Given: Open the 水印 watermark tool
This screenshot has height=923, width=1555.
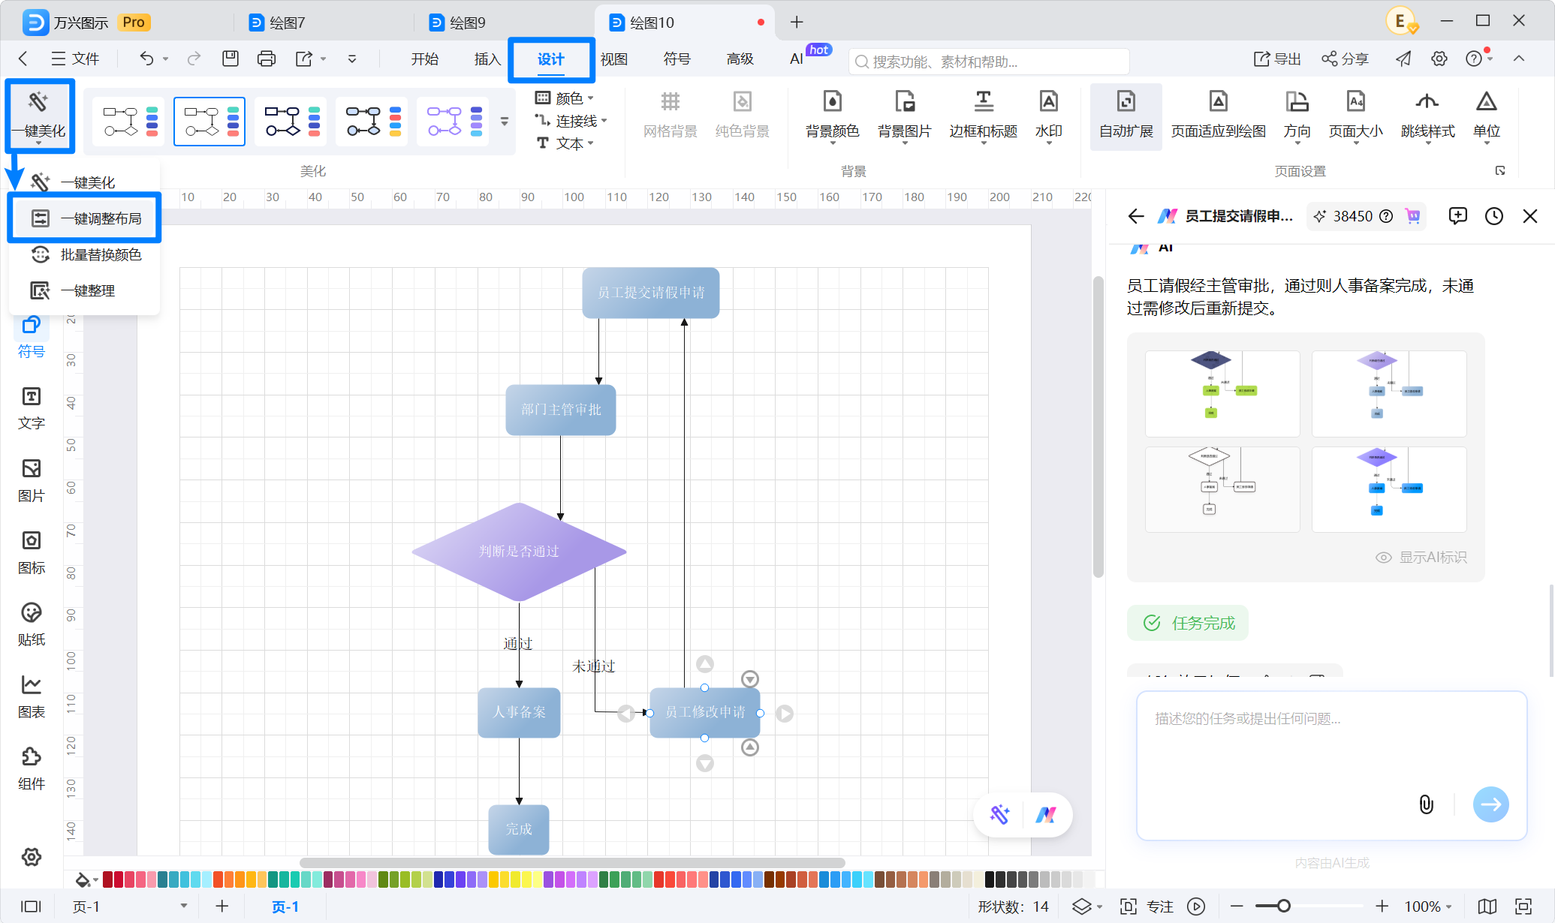Looking at the screenshot, I should pos(1048,116).
